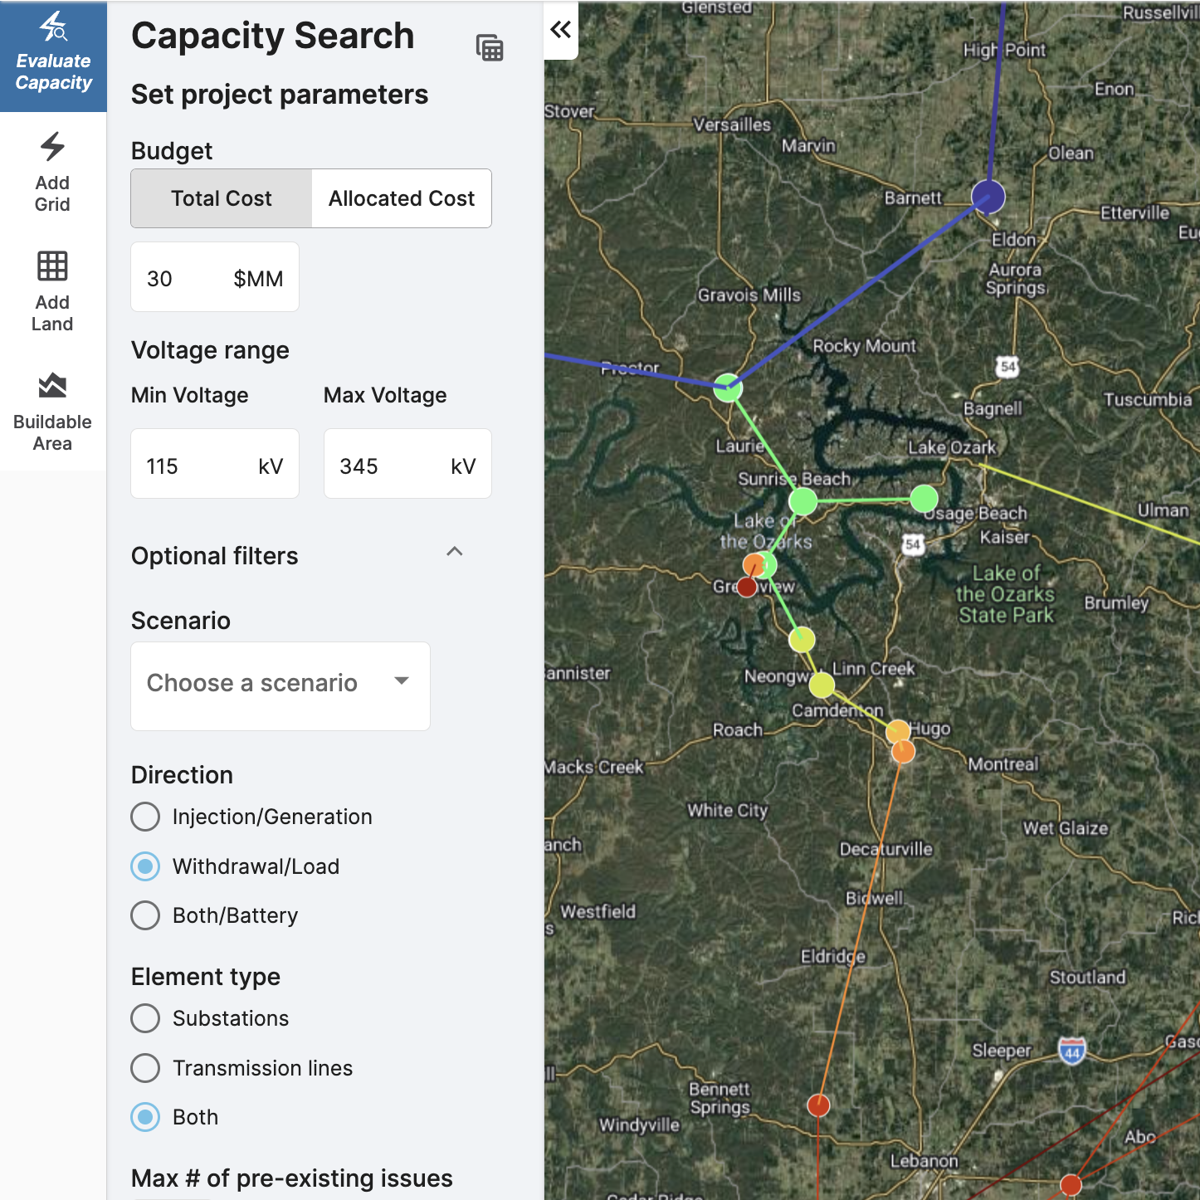
Task: Switch to Total Cost budget tab
Action: tap(222, 198)
